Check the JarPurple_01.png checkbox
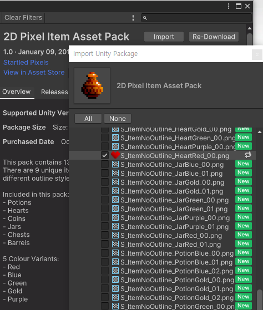The image size is (263, 310). click(105, 227)
